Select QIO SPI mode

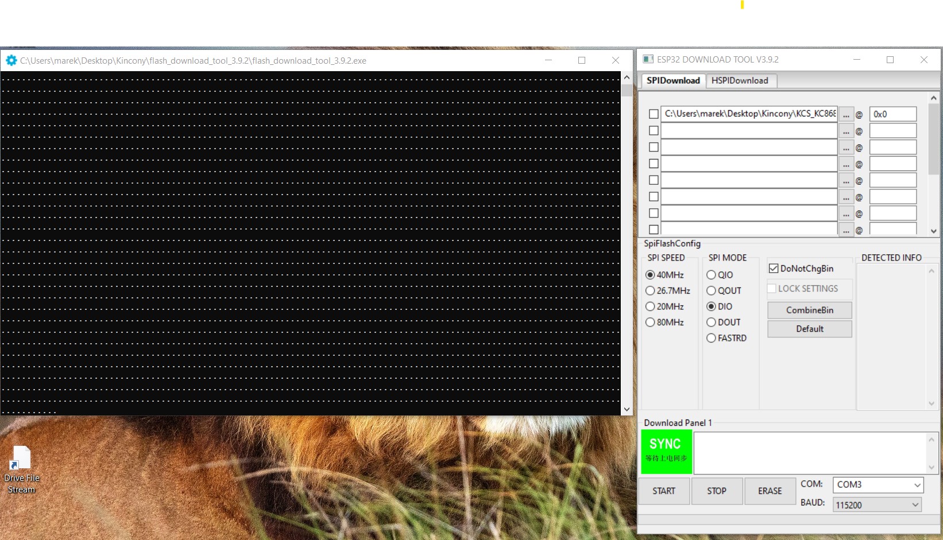click(x=711, y=275)
